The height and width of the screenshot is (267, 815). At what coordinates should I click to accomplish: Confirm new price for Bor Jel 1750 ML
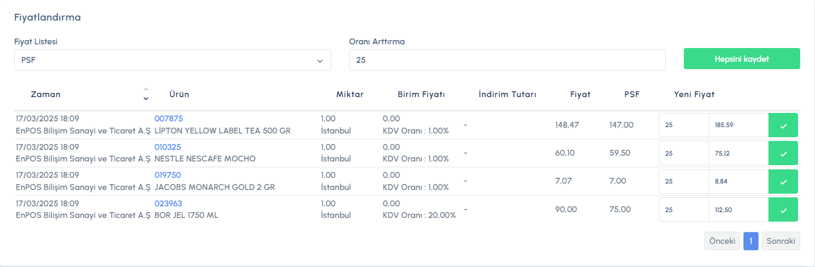(x=783, y=209)
